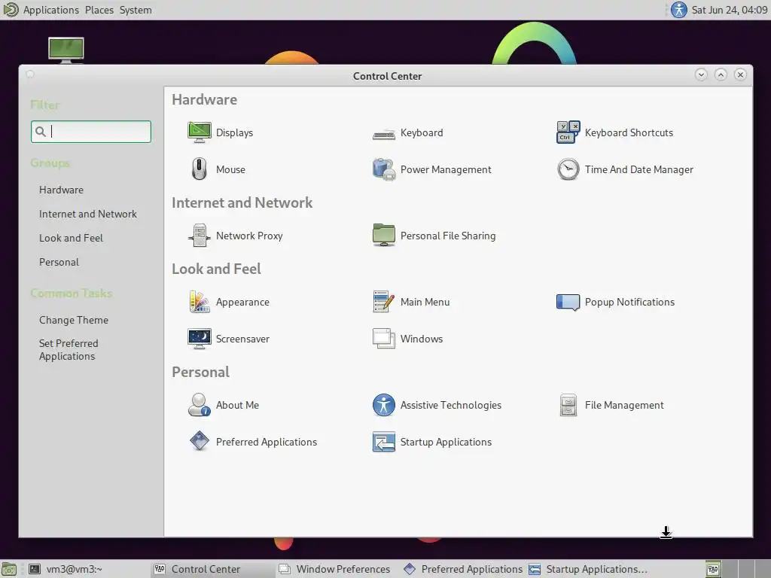Image resolution: width=771 pixels, height=578 pixels.
Task: Switch to the Preferred Applications taskbar item
Action: (463, 569)
